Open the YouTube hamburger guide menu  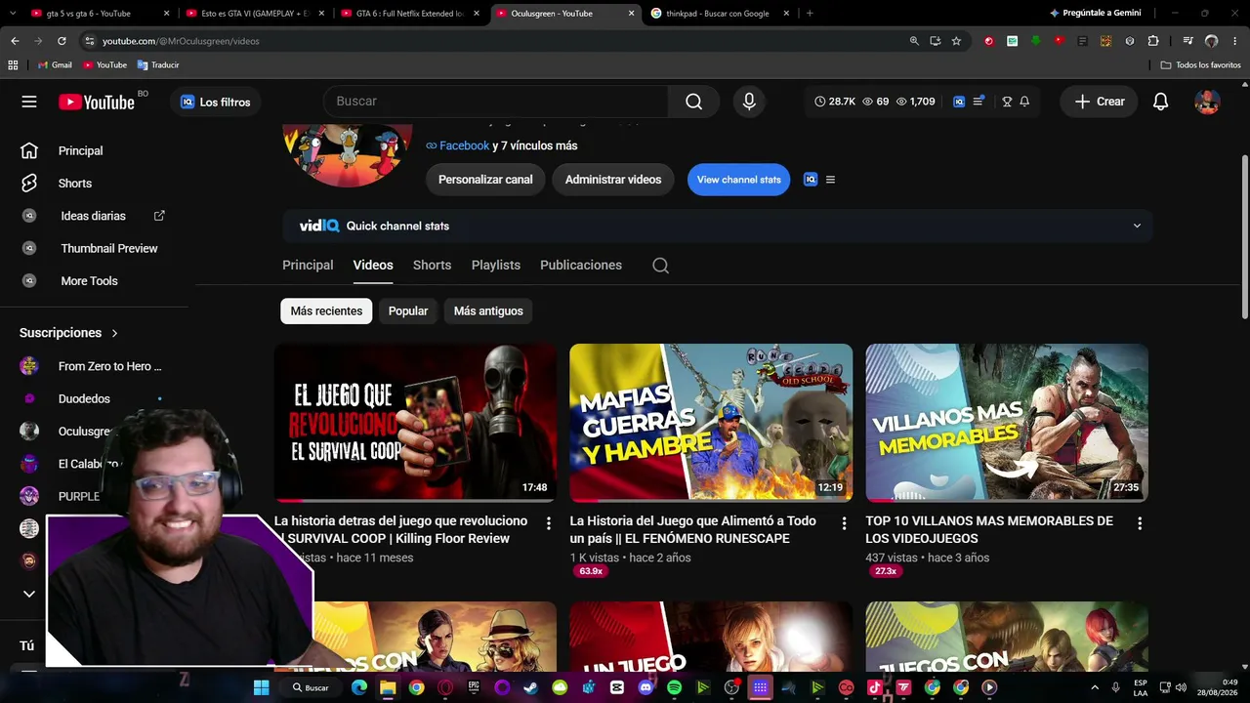(29, 102)
